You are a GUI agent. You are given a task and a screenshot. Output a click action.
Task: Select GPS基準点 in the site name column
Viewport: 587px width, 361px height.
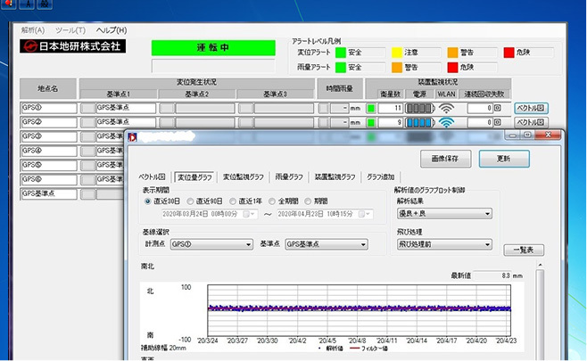(49, 194)
